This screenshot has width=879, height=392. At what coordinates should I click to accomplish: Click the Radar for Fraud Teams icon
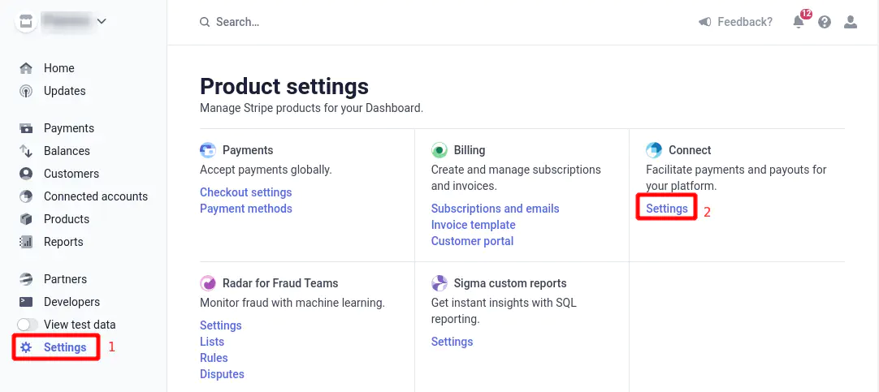pyautogui.click(x=208, y=283)
